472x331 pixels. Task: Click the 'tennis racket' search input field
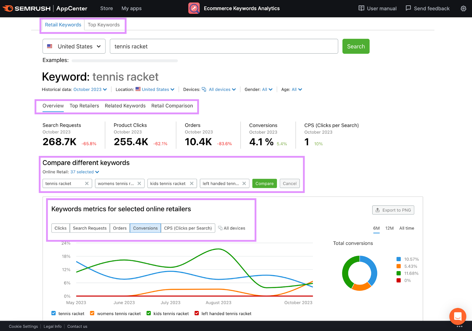click(224, 46)
